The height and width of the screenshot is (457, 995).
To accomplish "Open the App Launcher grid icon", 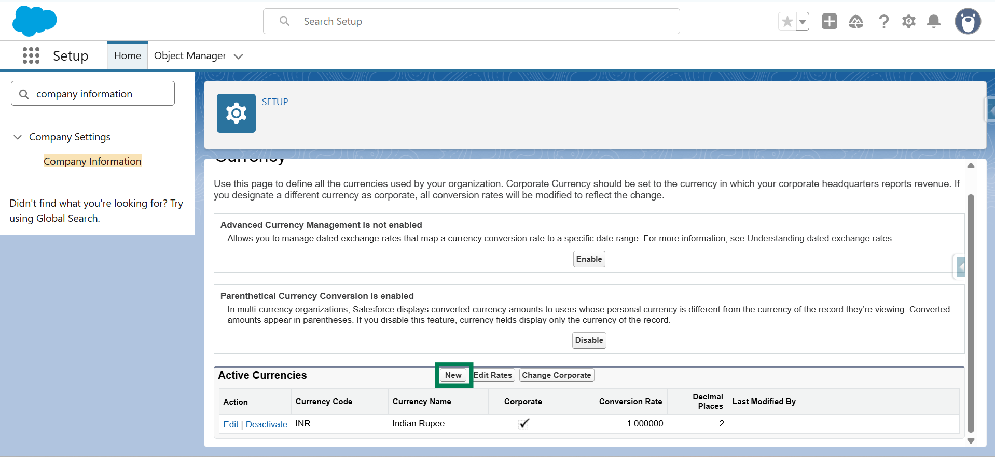I will click(x=31, y=55).
